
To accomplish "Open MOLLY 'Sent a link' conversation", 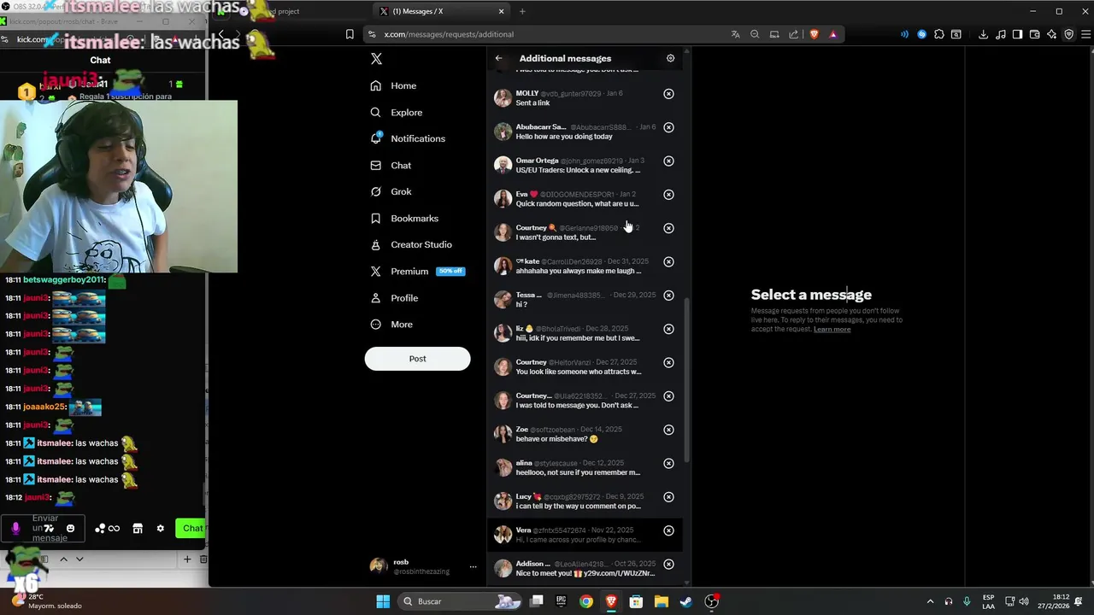I will click(x=585, y=97).
